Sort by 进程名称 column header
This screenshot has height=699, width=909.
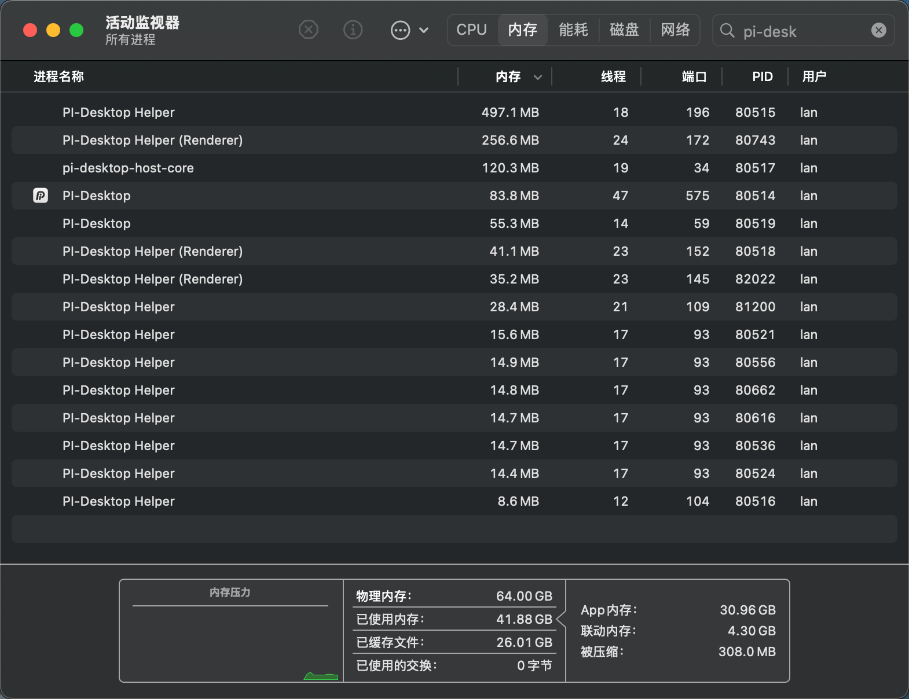pyautogui.click(x=58, y=76)
